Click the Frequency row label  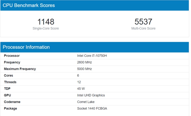point(12,62)
